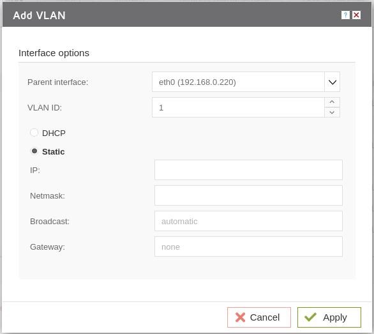The image size is (374, 334).
Task: Click the Broadcast field showing automatic
Action: click(x=248, y=221)
